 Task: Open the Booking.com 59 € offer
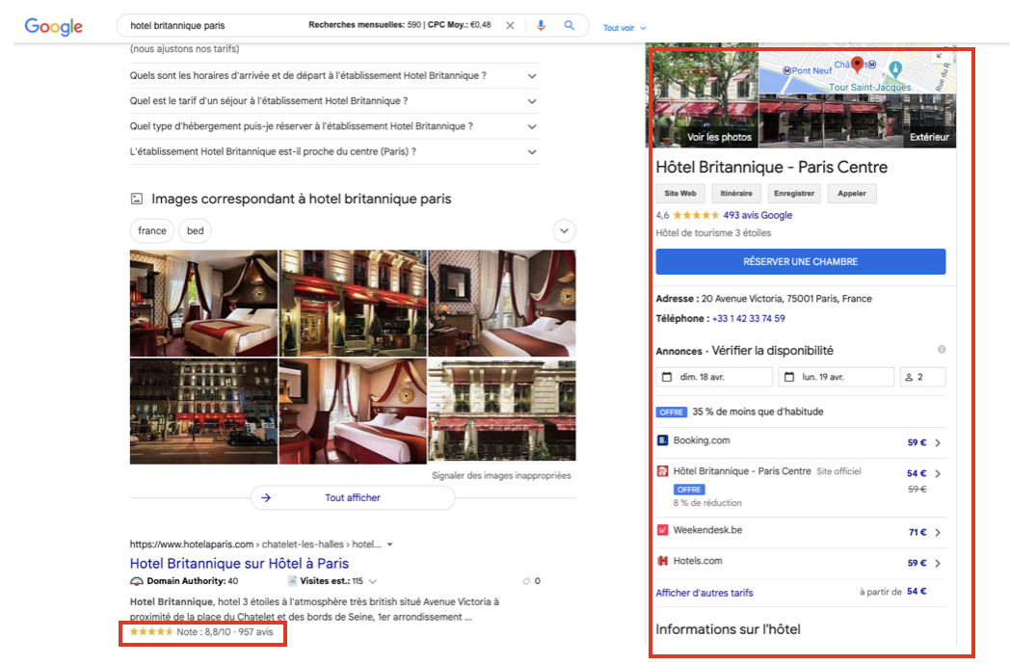[801, 442]
